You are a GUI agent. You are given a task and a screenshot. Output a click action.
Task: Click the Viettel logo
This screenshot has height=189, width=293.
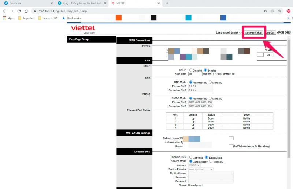[x=83, y=29]
